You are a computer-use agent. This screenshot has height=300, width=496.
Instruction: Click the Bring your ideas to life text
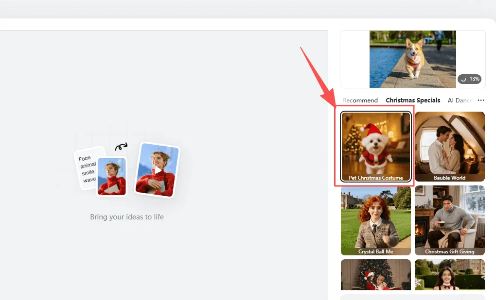pos(126,217)
